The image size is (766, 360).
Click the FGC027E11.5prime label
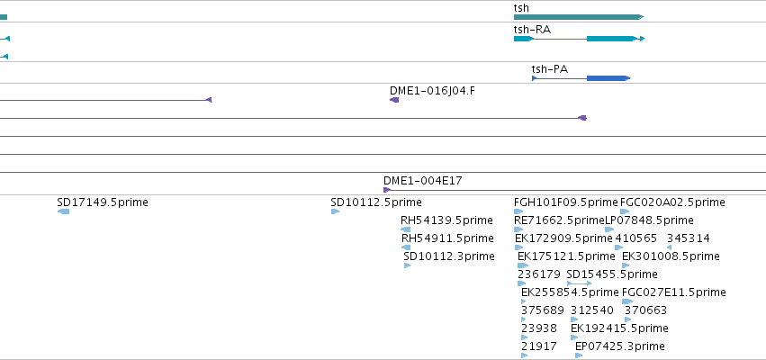click(x=673, y=292)
